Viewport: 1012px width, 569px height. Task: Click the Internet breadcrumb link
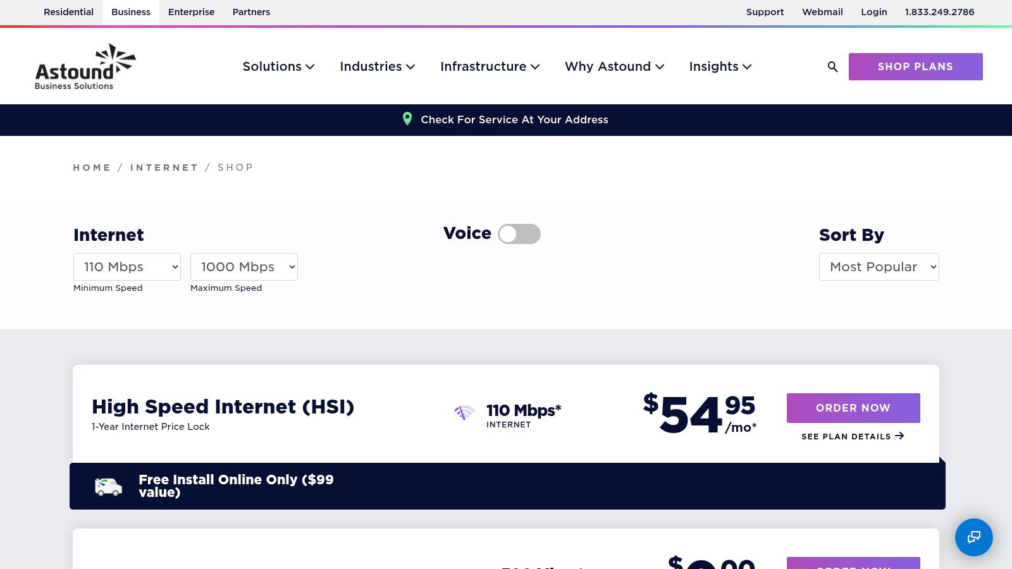tap(164, 168)
